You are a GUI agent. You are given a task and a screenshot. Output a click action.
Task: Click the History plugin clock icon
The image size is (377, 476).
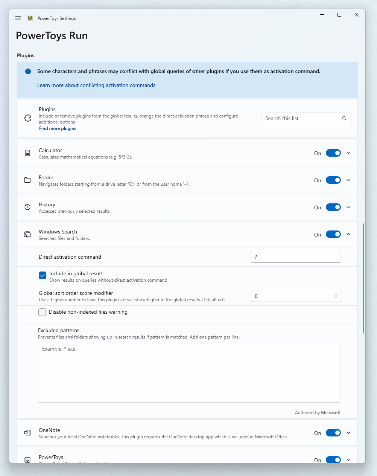click(27, 207)
